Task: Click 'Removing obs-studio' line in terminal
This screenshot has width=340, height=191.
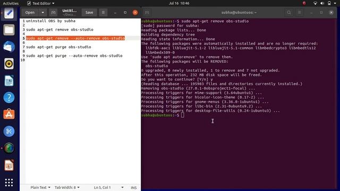Action: (x=198, y=89)
